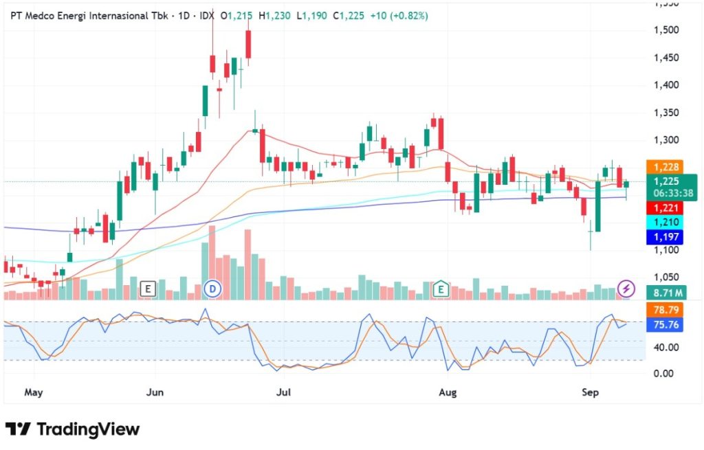Click the 1,450 price axis label
The width and height of the screenshot is (704, 450).
[666, 58]
